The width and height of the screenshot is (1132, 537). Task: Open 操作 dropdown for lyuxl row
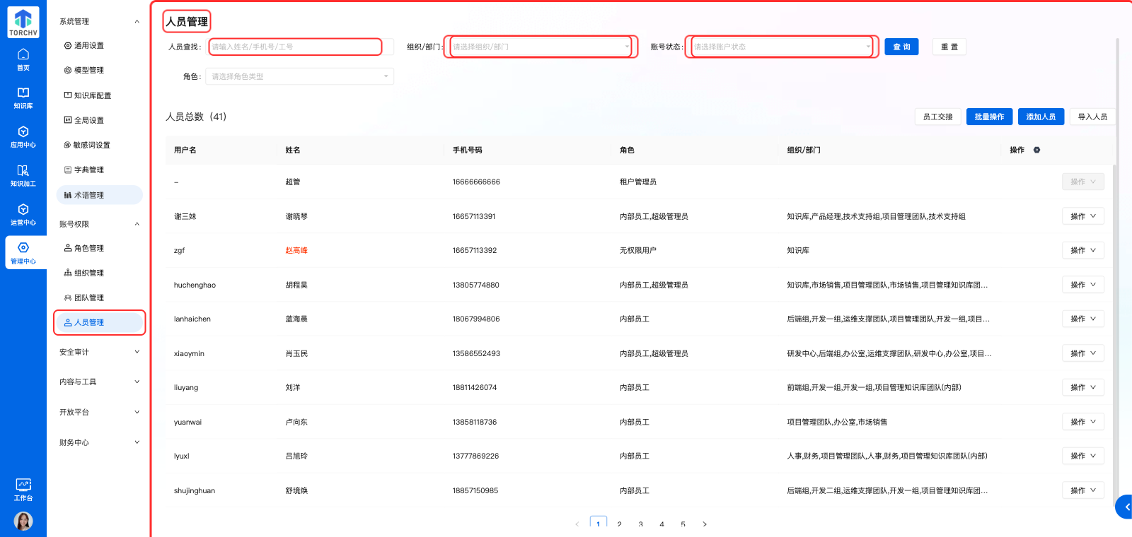1082,456
